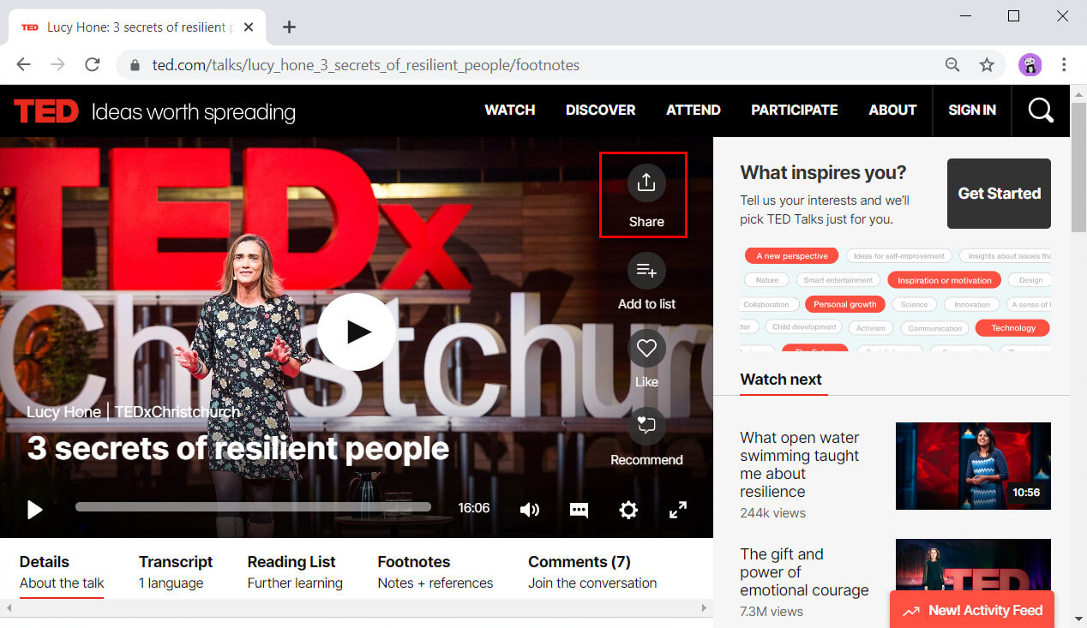This screenshot has height=628, width=1087.
Task: Deselect the 'Inspiration or motivation' interest
Action: coord(944,280)
